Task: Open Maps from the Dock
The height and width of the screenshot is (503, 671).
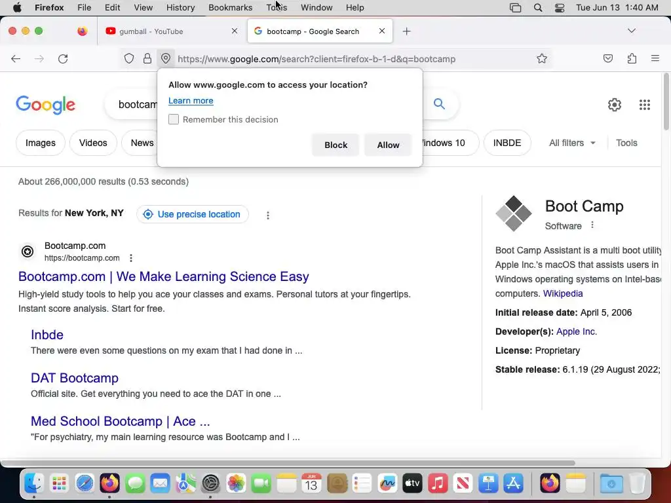Action: click(x=185, y=483)
